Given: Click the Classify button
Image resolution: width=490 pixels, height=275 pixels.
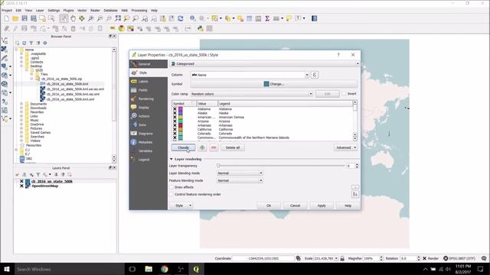Looking at the screenshot, I should (x=184, y=147).
